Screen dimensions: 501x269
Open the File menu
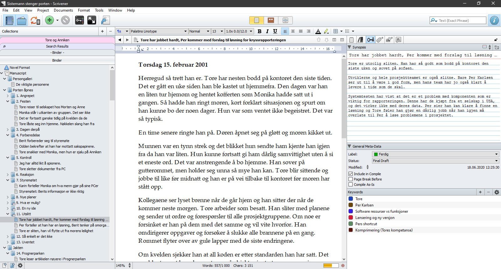pos(5,10)
